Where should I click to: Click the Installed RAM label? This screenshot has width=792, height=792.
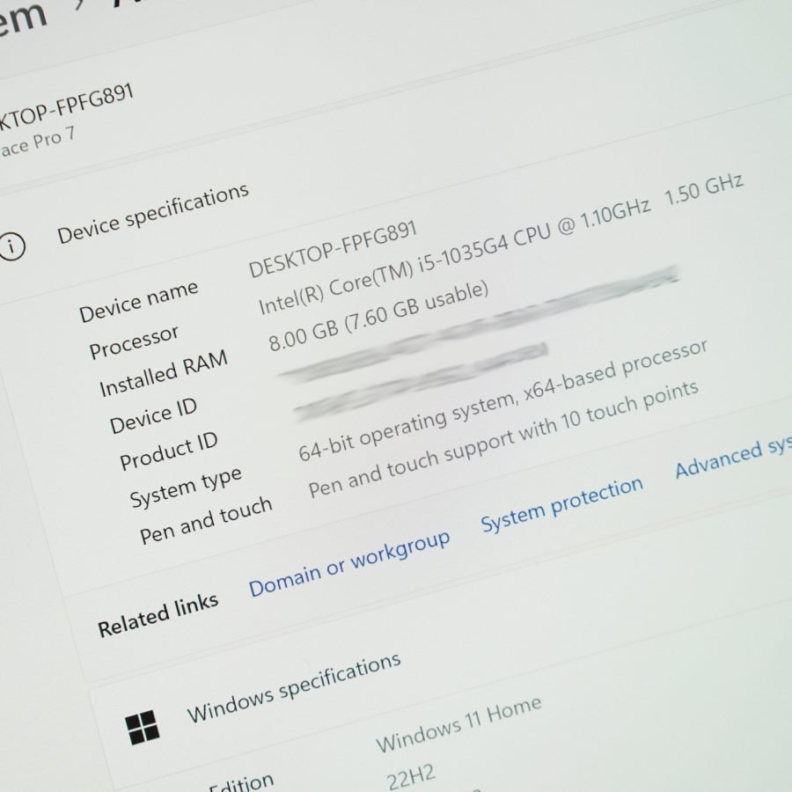point(164,374)
